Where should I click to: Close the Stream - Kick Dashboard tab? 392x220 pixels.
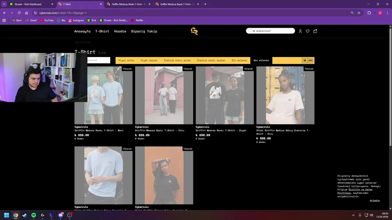coord(52,4)
